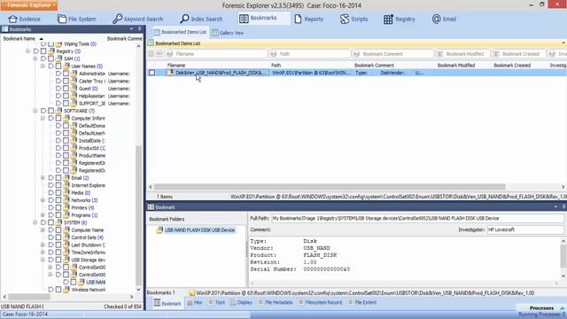Click the Printers folder icon
Viewport: 567px width, 319px height.
[66, 207]
